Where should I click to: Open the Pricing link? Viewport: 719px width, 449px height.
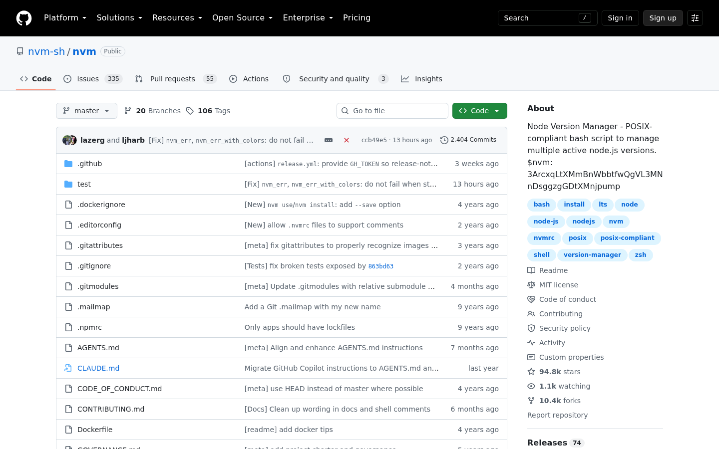357,18
